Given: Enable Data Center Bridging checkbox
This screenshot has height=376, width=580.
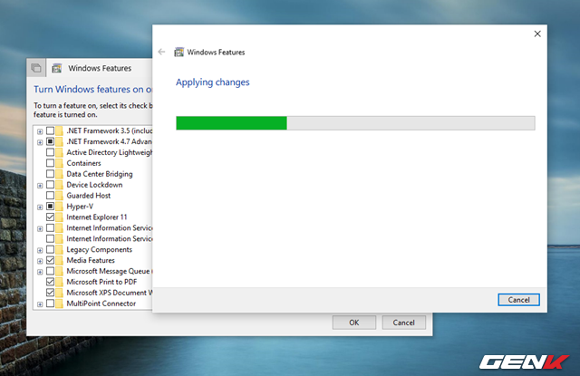Looking at the screenshot, I should 51,174.
